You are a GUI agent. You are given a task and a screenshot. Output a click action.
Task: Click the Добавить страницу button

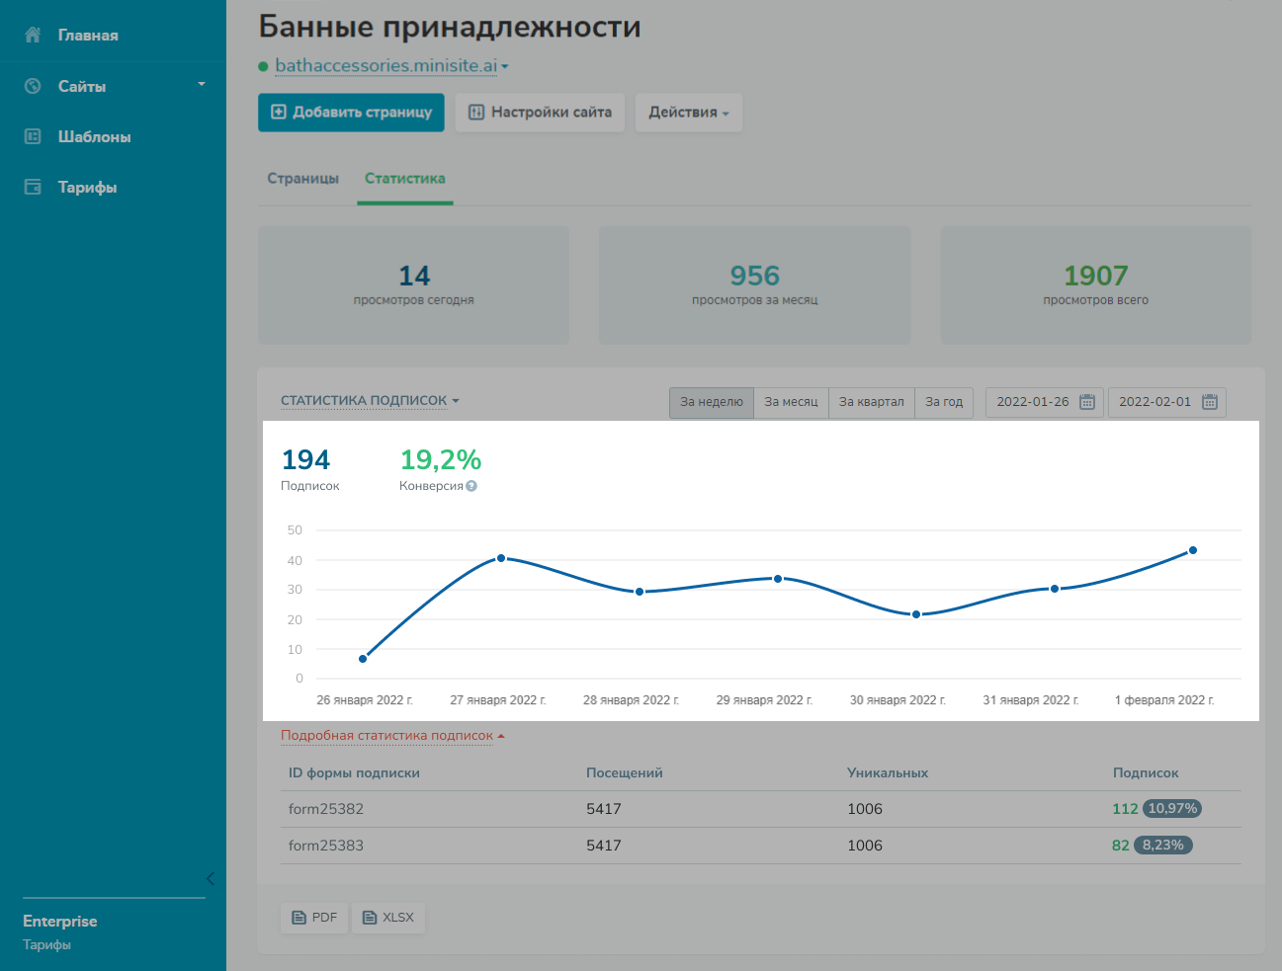[351, 113]
